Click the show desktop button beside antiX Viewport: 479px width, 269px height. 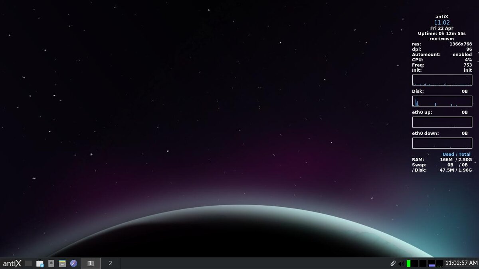[x=28, y=263]
